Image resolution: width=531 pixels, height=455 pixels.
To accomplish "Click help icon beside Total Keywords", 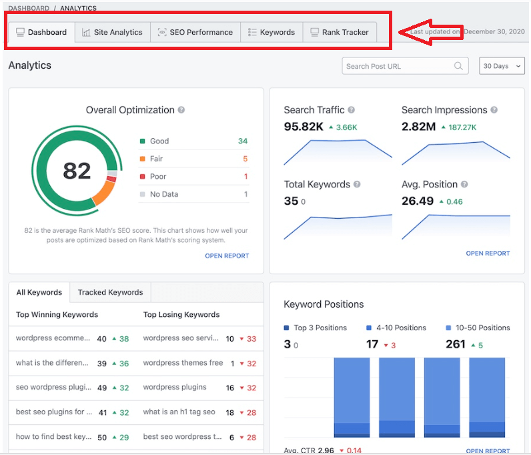I will click(x=357, y=185).
